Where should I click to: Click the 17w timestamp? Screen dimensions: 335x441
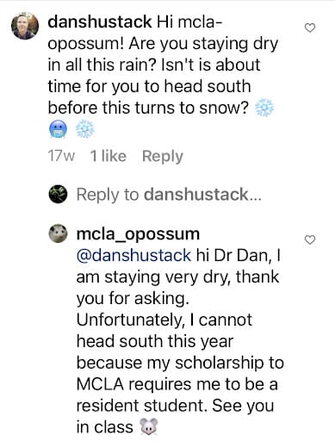pyautogui.click(x=61, y=156)
